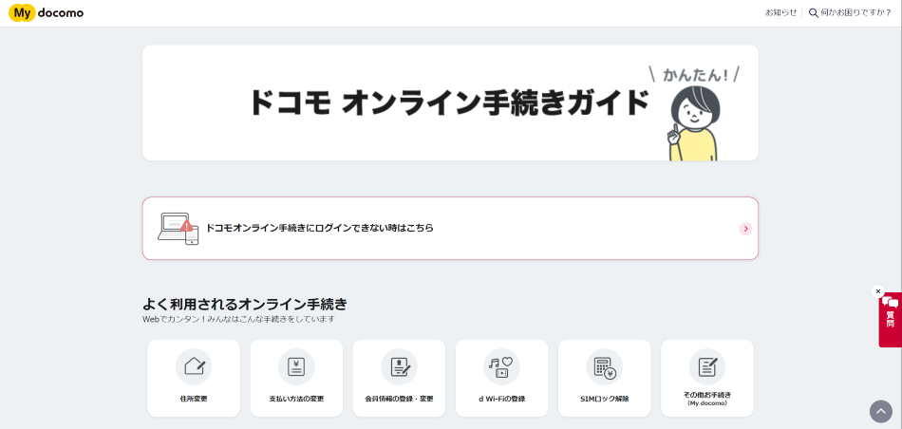Select the d Wi-Fiの登録 music icon
902x429 pixels.
501,366
